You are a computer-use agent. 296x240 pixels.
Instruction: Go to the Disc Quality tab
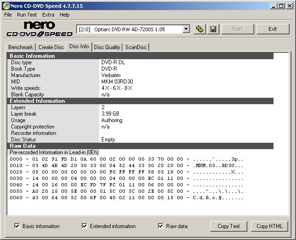click(x=107, y=47)
